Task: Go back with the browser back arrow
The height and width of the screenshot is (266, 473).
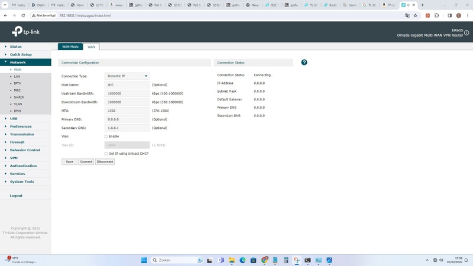Action: 5,15
